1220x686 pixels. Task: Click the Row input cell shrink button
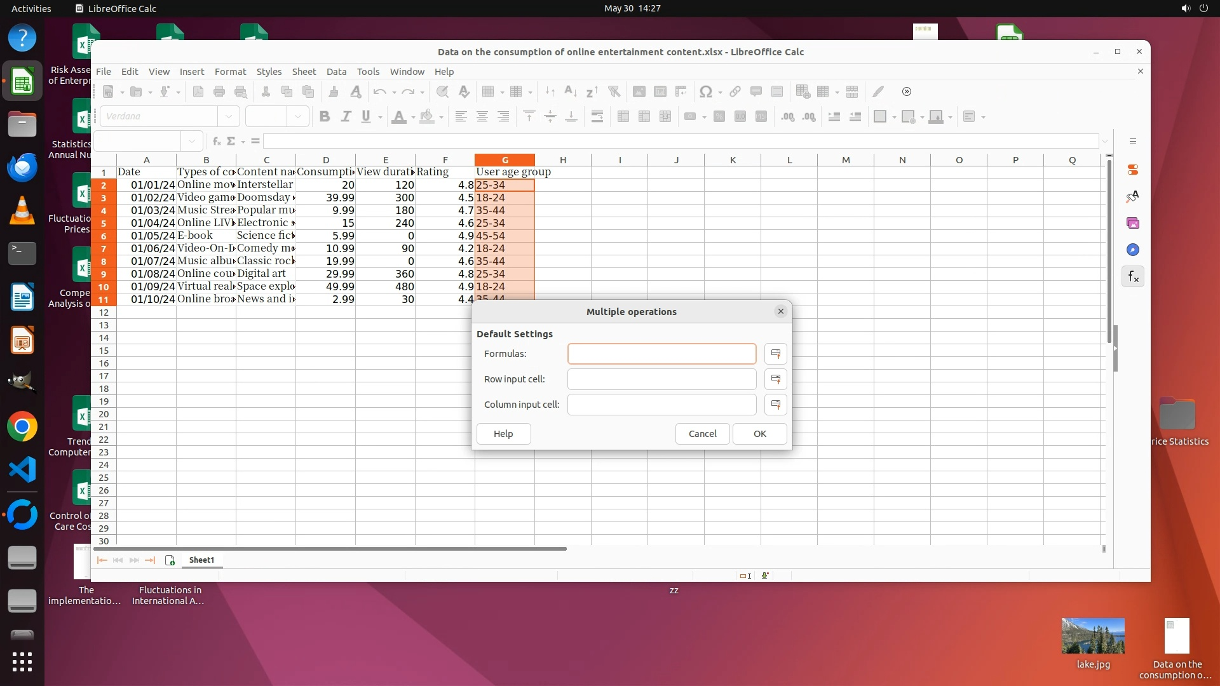click(x=775, y=379)
